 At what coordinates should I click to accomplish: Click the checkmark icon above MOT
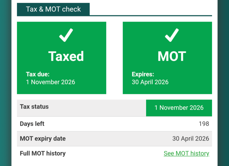tap(172, 35)
